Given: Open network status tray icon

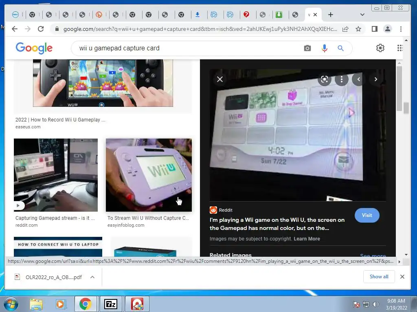Looking at the screenshot, I should 366,304.
